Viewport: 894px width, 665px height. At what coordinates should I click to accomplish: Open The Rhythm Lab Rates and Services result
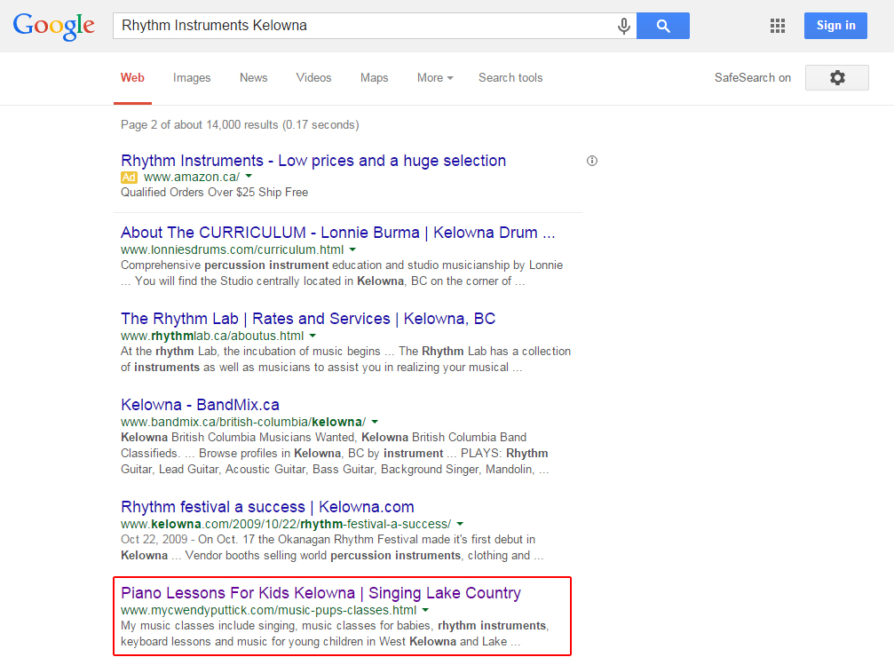tap(308, 319)
